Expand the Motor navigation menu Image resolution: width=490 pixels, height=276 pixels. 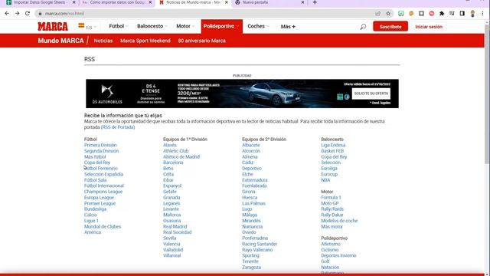click(185, 26)
